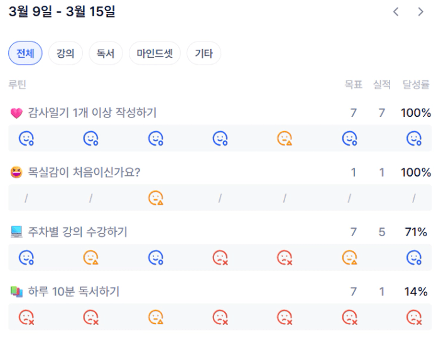
Task: Click the 달성률 column header
Action: (416, 85)
